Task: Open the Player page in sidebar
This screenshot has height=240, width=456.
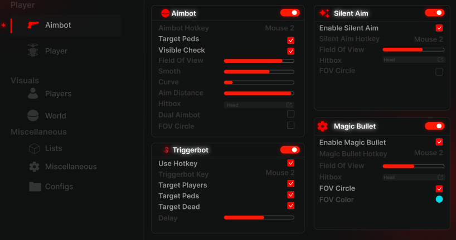Action: (56, 51)
